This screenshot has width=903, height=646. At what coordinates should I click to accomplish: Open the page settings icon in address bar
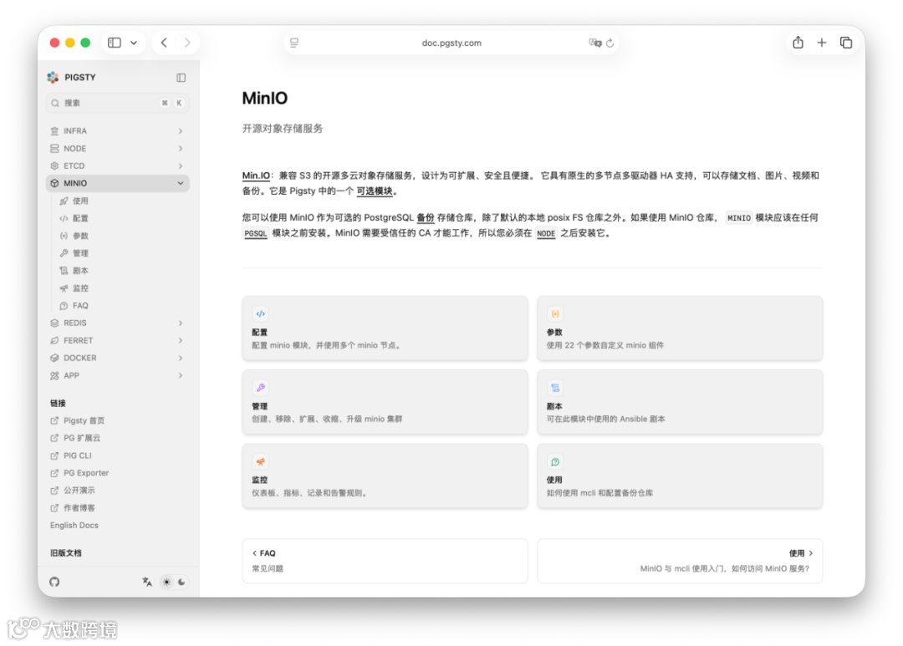[294, 43]
